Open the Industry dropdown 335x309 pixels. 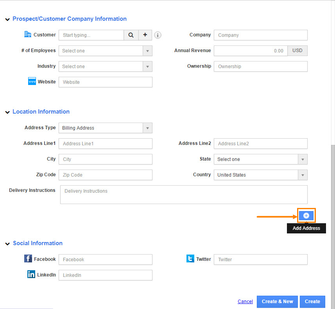105,67
